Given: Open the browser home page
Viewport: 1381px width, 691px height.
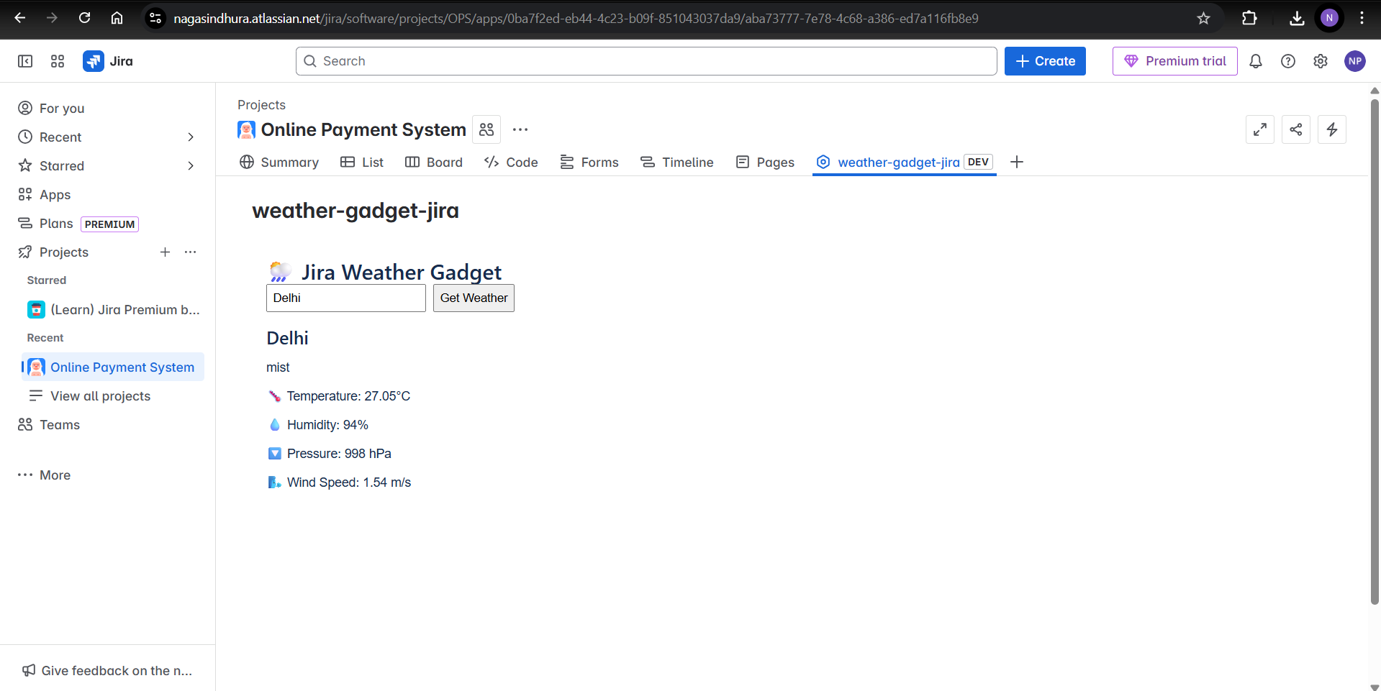Looking at the screenshot, I should pyautogui.click(x=117, y=18).
